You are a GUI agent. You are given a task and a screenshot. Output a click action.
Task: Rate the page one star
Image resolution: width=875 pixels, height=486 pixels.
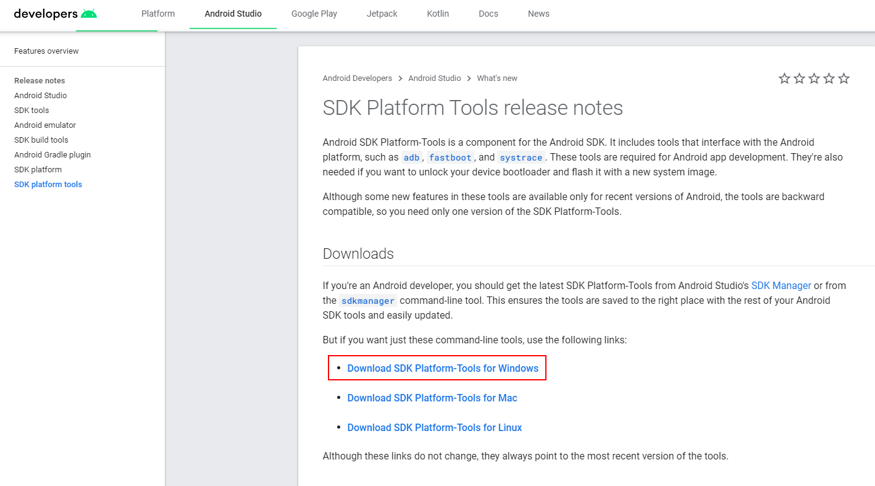pos(784,78)
